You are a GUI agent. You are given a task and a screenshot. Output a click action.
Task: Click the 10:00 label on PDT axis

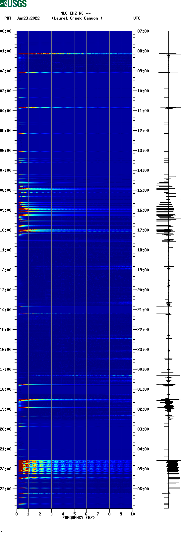click(x=6, y=230)
